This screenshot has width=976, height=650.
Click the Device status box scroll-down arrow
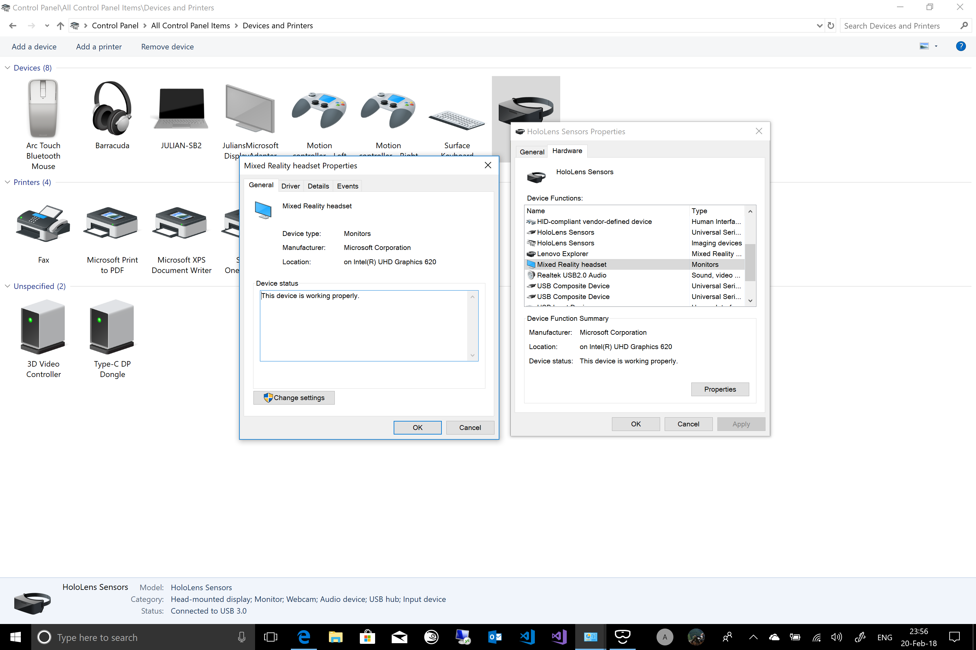[x=472, y=355]
